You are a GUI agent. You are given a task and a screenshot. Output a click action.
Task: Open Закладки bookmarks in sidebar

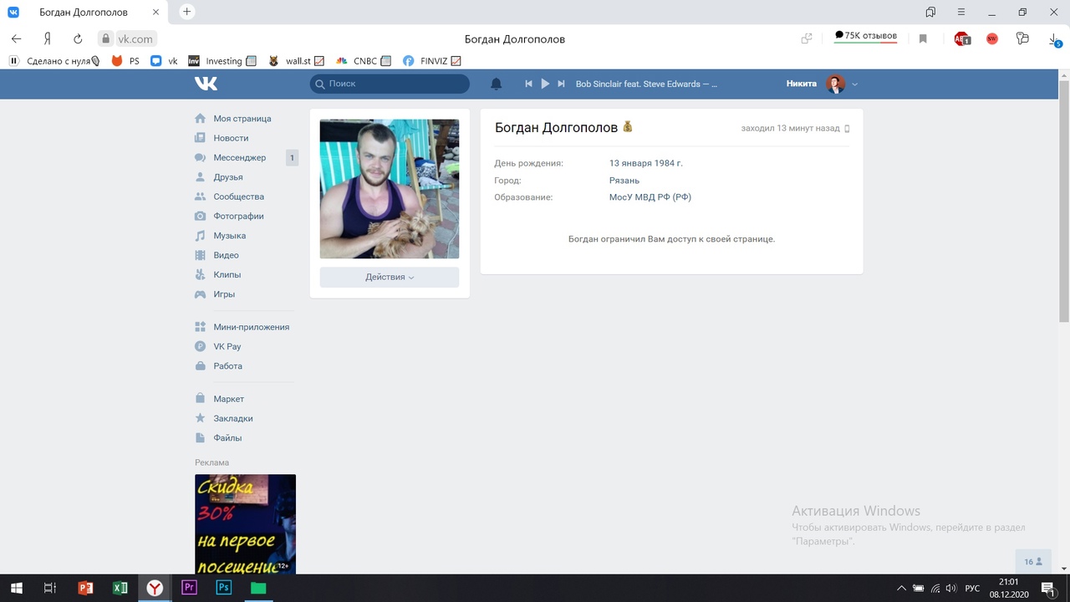232,418
